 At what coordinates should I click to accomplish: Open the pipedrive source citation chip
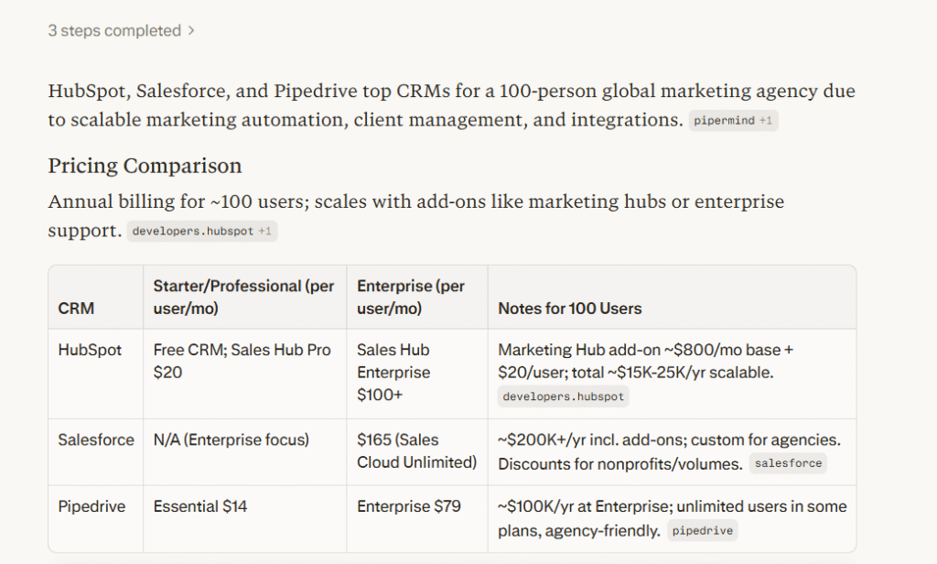(x=702, y=530)
